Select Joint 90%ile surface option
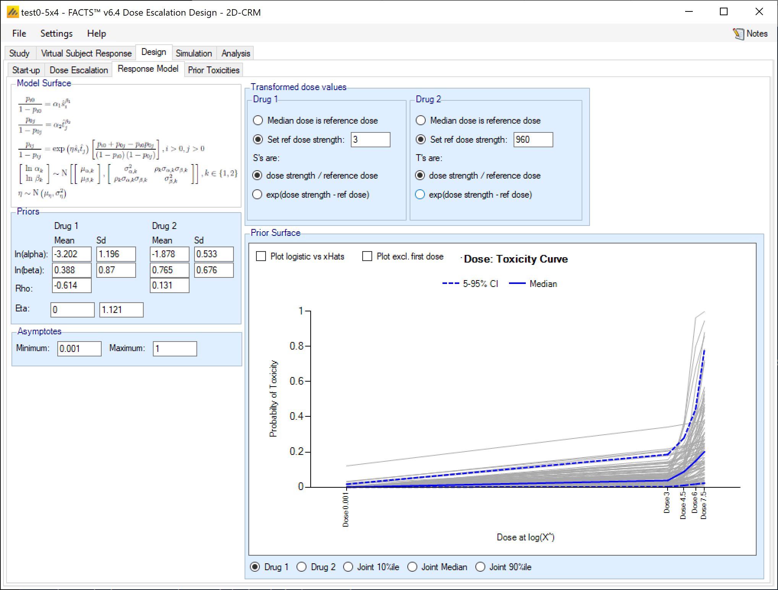 click(x=480, y=567)
